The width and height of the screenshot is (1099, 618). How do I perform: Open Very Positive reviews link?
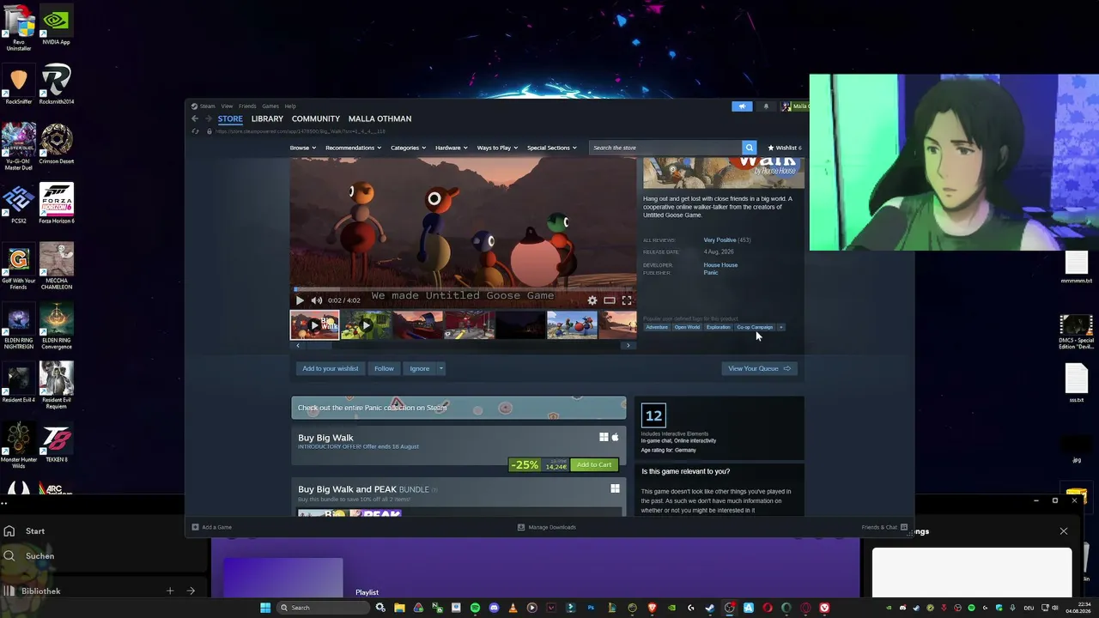[x=720, y=240]
